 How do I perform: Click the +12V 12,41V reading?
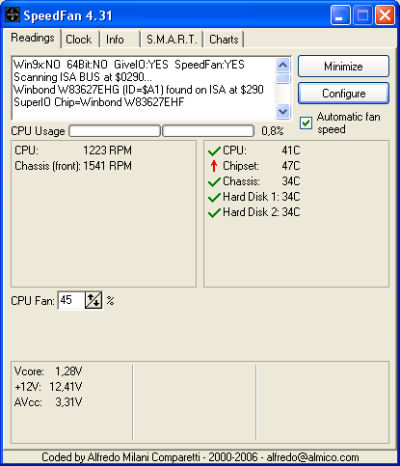pos(48,387)
